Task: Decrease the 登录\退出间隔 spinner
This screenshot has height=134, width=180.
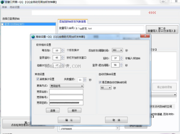Action: 121,66
